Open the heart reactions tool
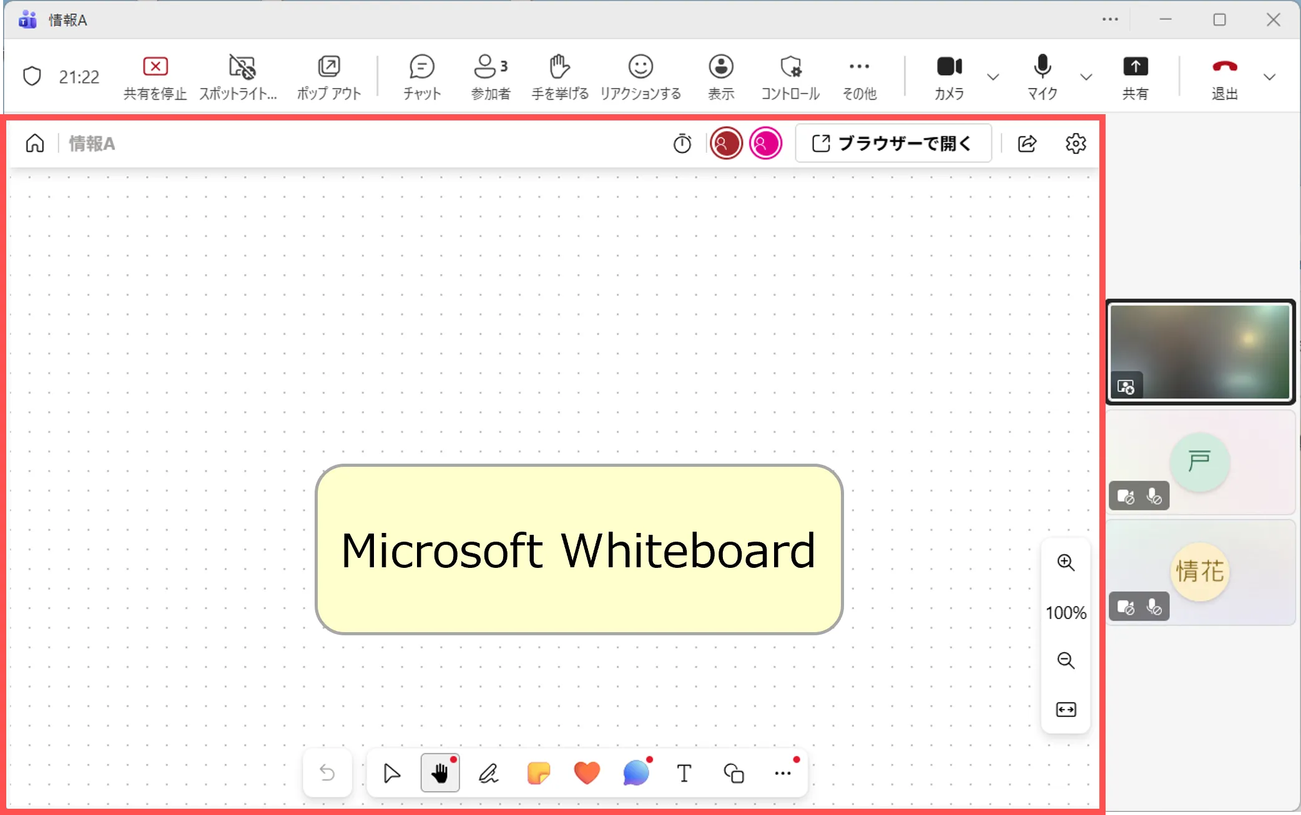The height and width of the screenshot is (815, 1301). (586, 773)
